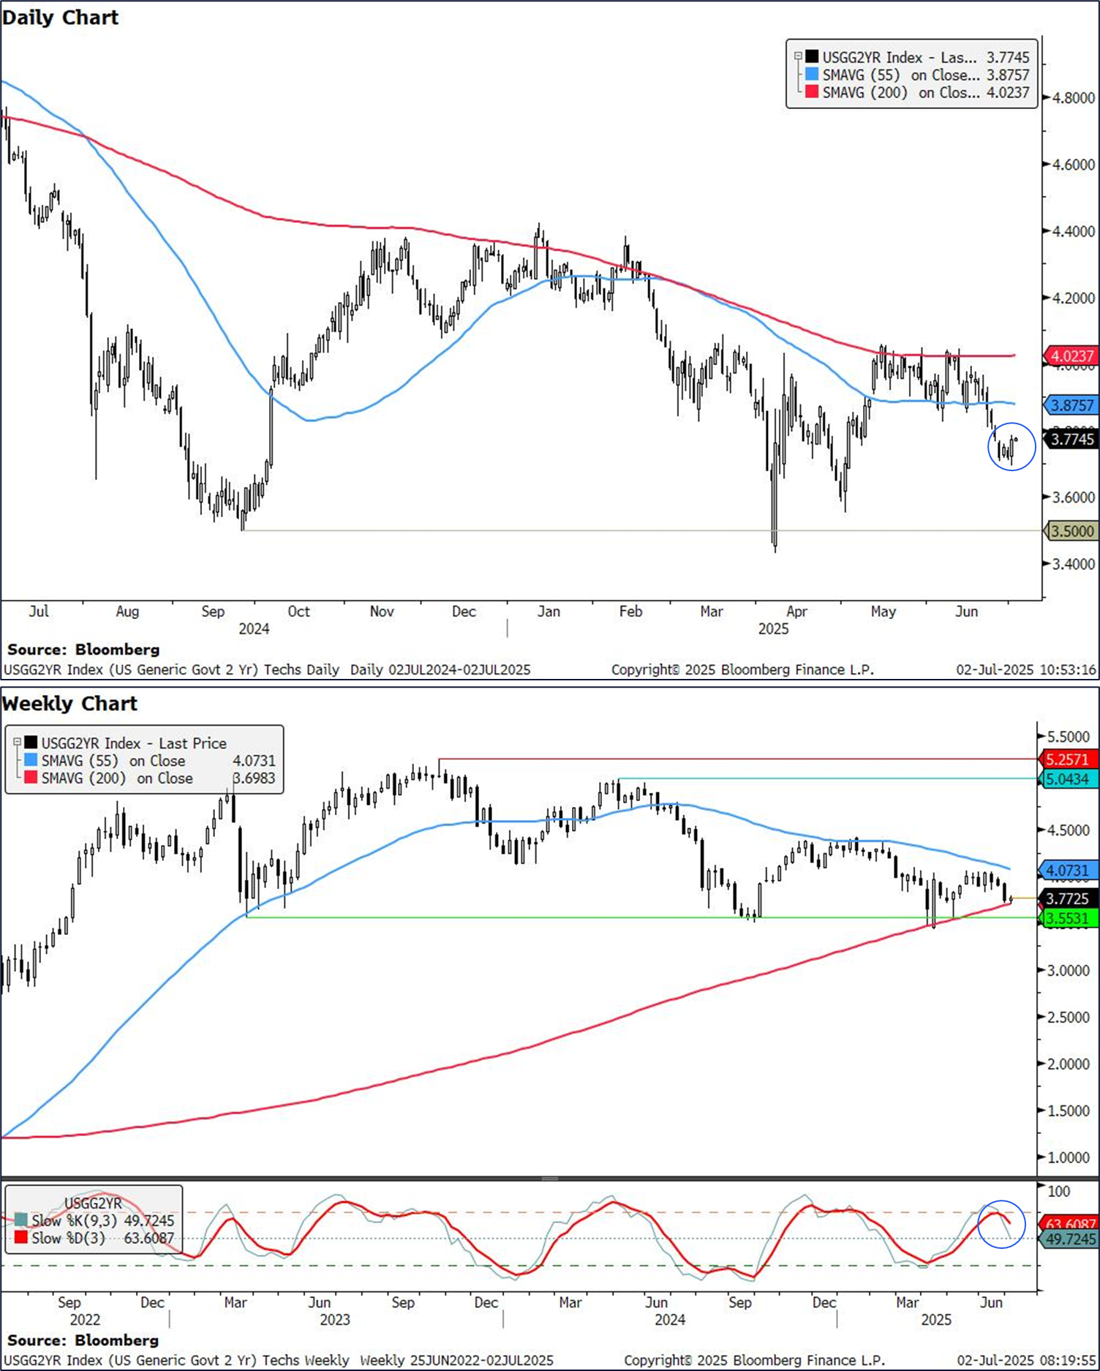Select the SMAVG (55) value 4.0731 in Weekly legend

pyautogui.click(x=254, y=761)
